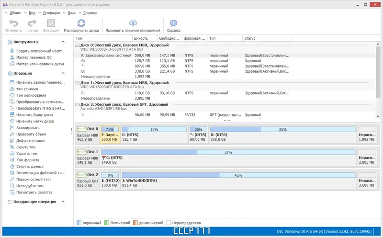Click the Undo (Отменить) toolbar icon
This screenshot has width=383, height=238.
(13, 23)
